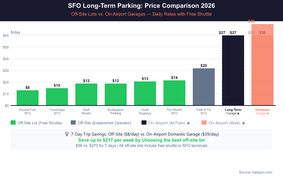Screen dimensions: 283x177
Task: Click the green Off-Site Lot legend swatch
Action: click(13, 123)
